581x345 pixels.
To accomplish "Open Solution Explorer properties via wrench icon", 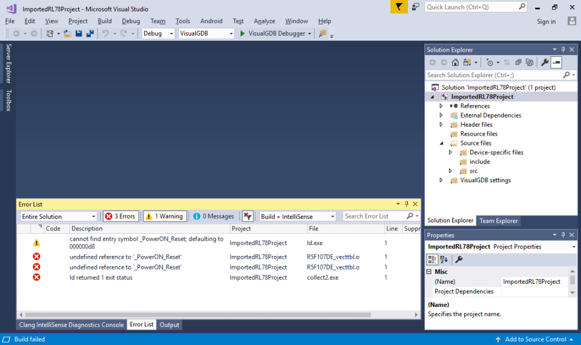I will [545, 62].
